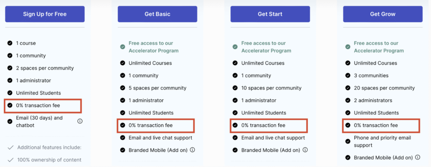Click the Get Basic button

[157, 14]
